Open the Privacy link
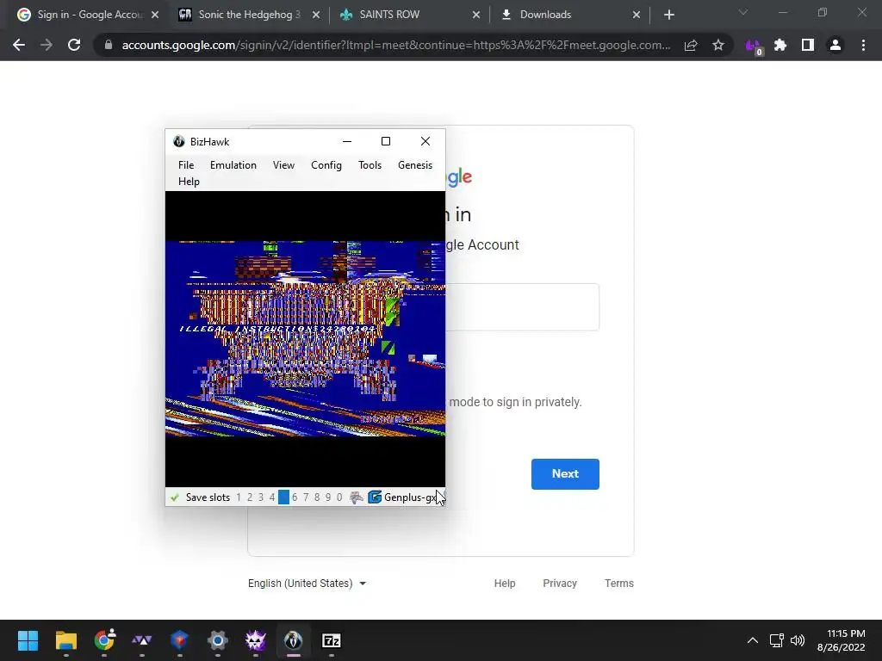 560,584
